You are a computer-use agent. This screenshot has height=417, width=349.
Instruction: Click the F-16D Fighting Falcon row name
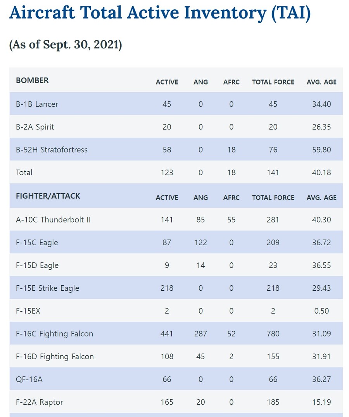pyautogui.click(x=55, y=357)
